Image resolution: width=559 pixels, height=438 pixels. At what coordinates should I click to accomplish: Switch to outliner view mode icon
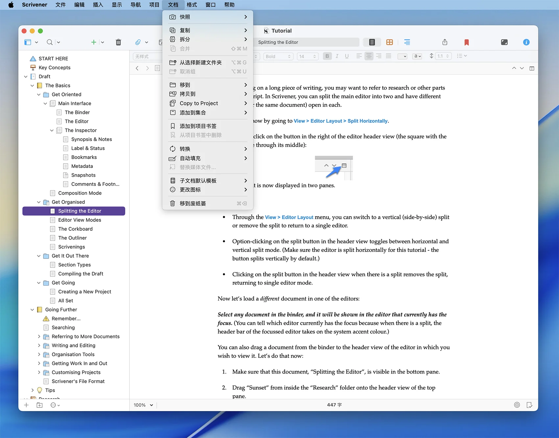pyautogui.click(x=407, y=42)
